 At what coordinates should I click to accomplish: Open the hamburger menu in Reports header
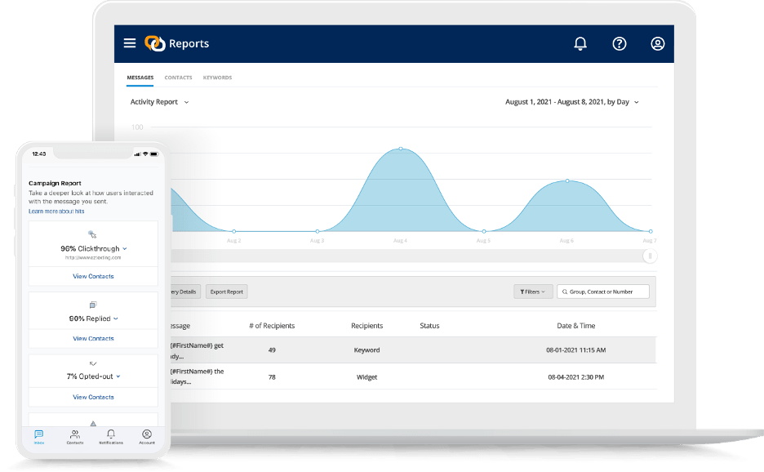pos(130,43)
